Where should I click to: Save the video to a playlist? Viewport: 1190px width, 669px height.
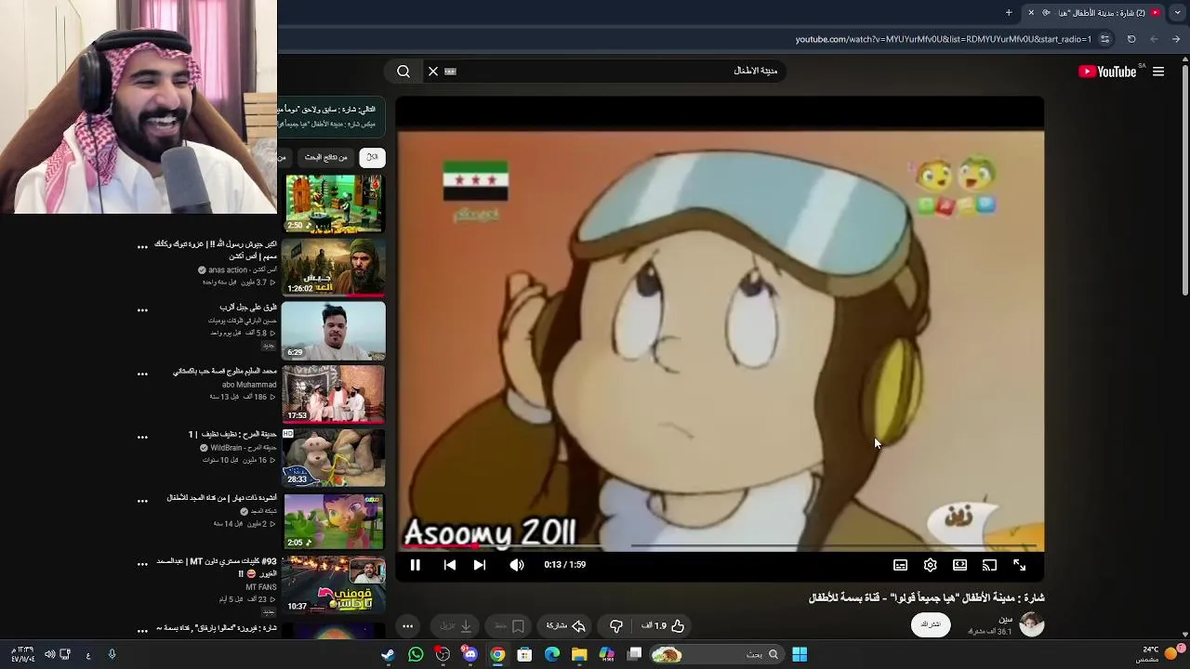[x=510, y=626]
